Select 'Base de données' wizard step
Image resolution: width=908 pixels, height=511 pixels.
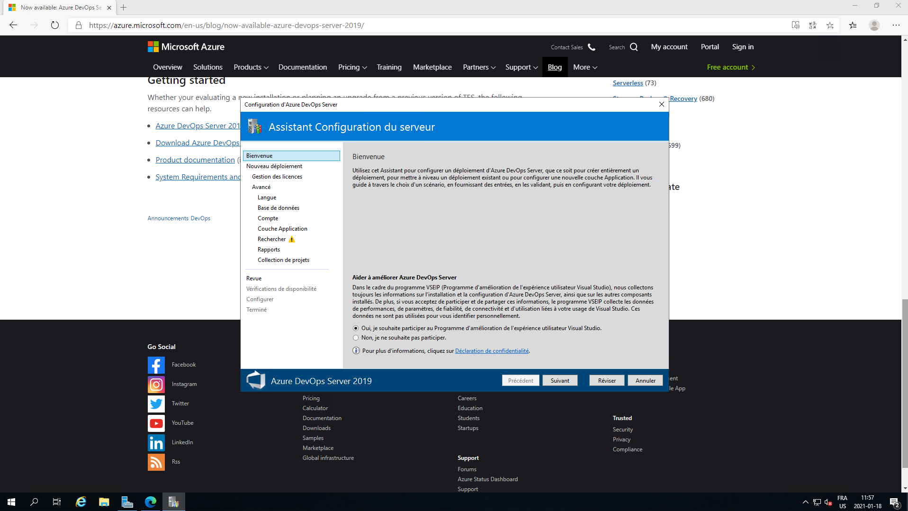click(x=278, y=208)
